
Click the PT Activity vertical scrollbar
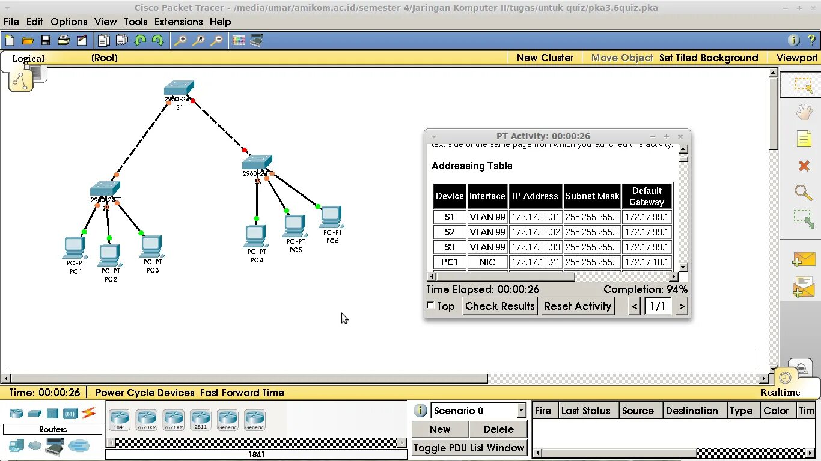click(x=683, y=208)
